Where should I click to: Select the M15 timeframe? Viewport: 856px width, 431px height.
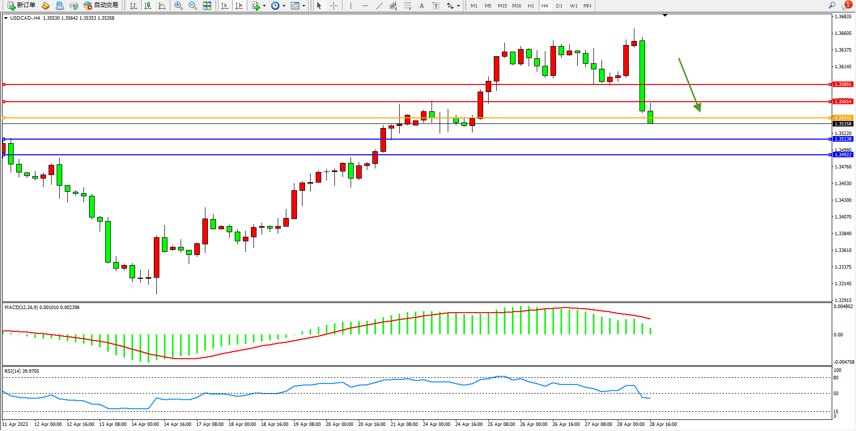[x=502, y=6]
